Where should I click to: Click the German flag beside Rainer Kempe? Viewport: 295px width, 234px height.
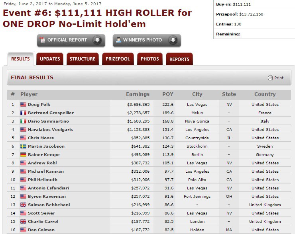23,155
